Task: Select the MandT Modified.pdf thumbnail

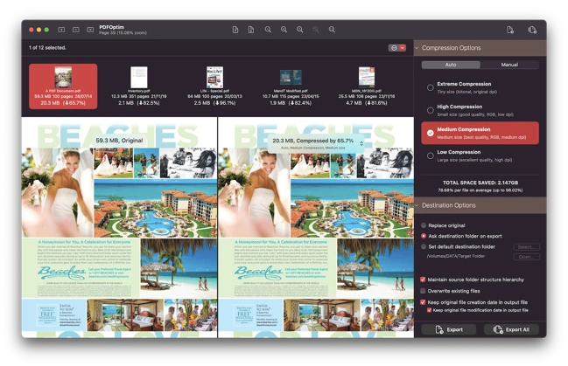Action: click(291, 78)
